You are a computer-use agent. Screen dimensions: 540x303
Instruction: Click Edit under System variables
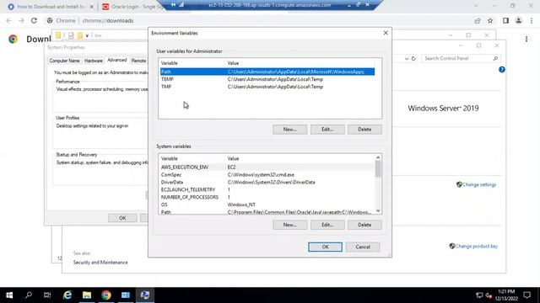point(327,225)
